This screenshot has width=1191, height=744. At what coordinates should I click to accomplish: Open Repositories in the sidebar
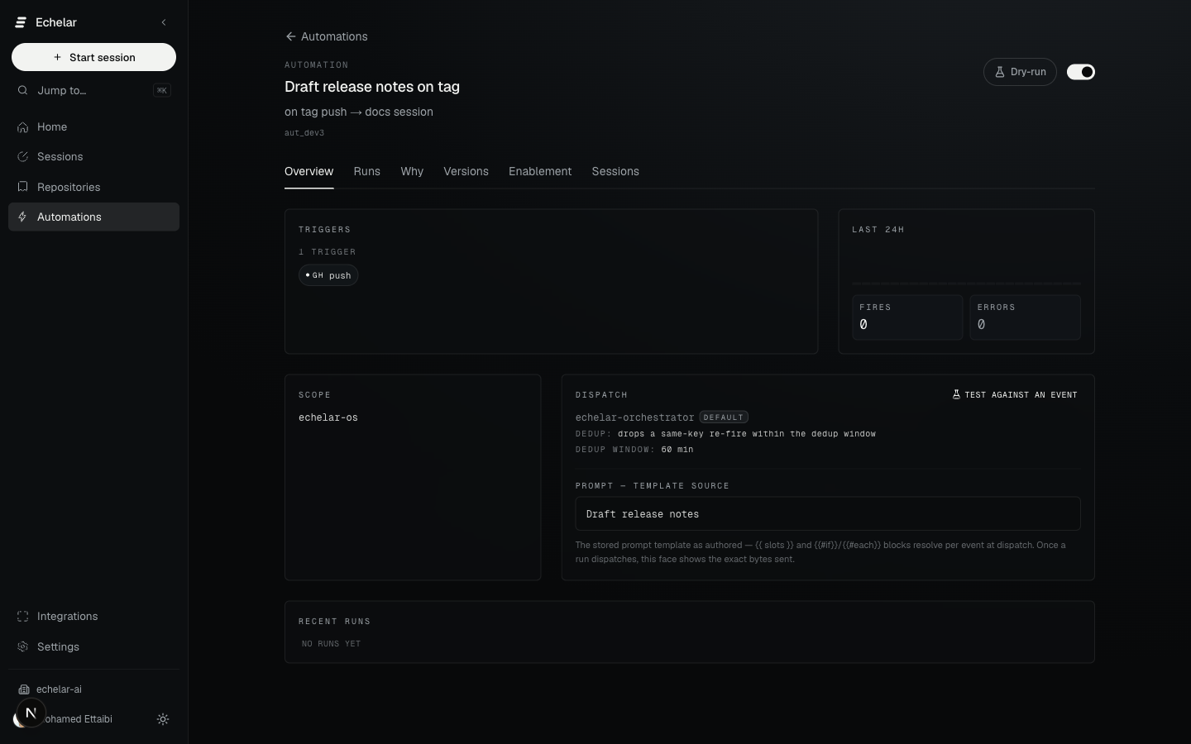point(93,187)
